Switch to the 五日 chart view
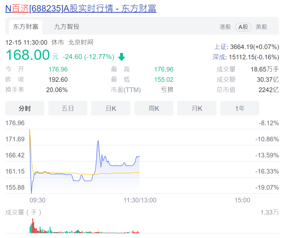The image size is (293, 238). click(x=68, y=108)
